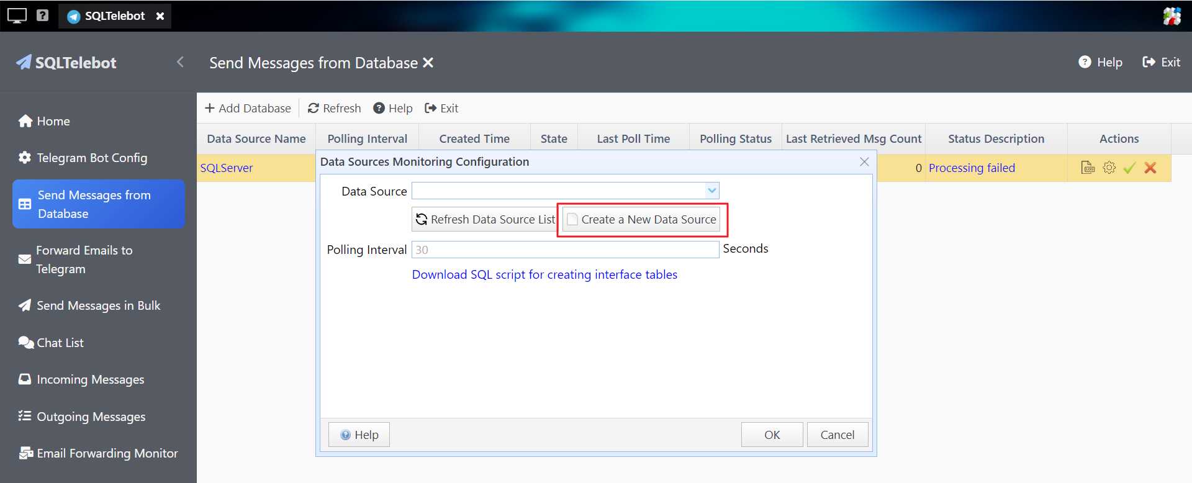Click the gear settings icon in Actions
This screenshot has height=483, width=1192.
(x=1109, y=168)
